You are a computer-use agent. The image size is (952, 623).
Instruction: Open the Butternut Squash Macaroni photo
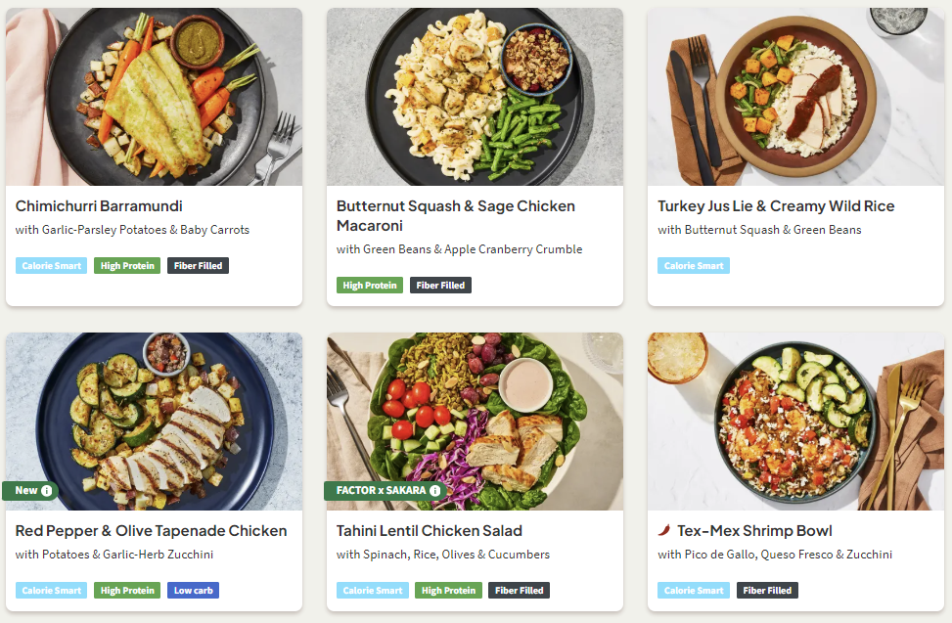(475, 97)
